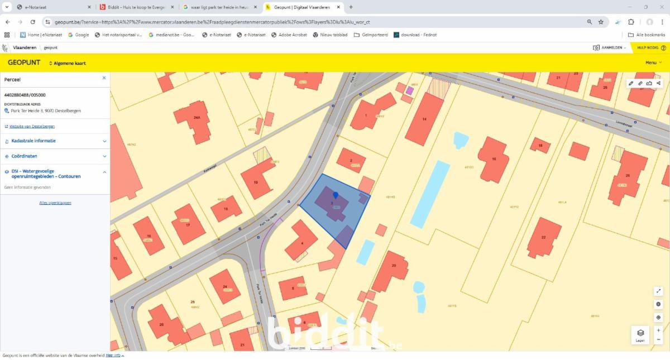This screenshot has height=360, width=670.
Task: Center map on my location
Action: (x=659, y=317)
